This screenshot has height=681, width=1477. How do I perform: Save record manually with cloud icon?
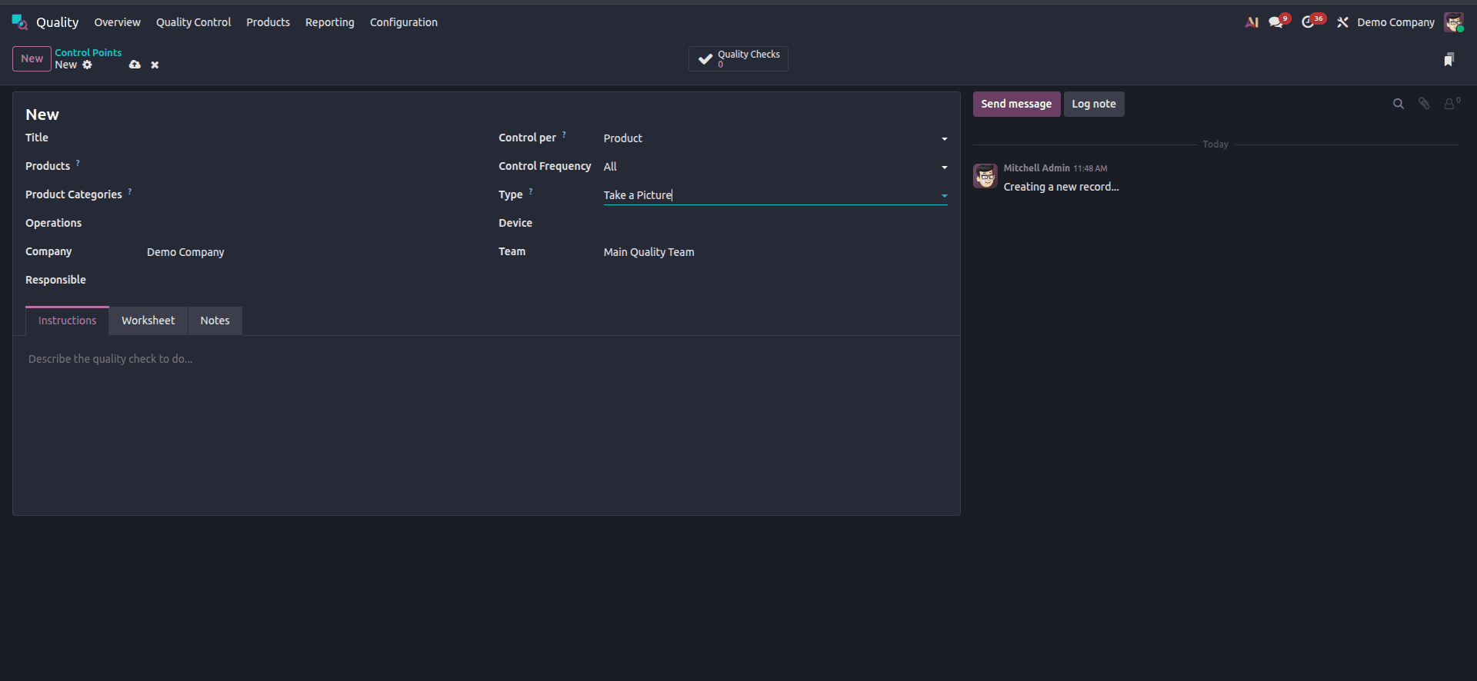pos(135,65)
